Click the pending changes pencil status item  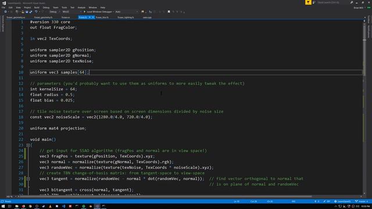327,201
